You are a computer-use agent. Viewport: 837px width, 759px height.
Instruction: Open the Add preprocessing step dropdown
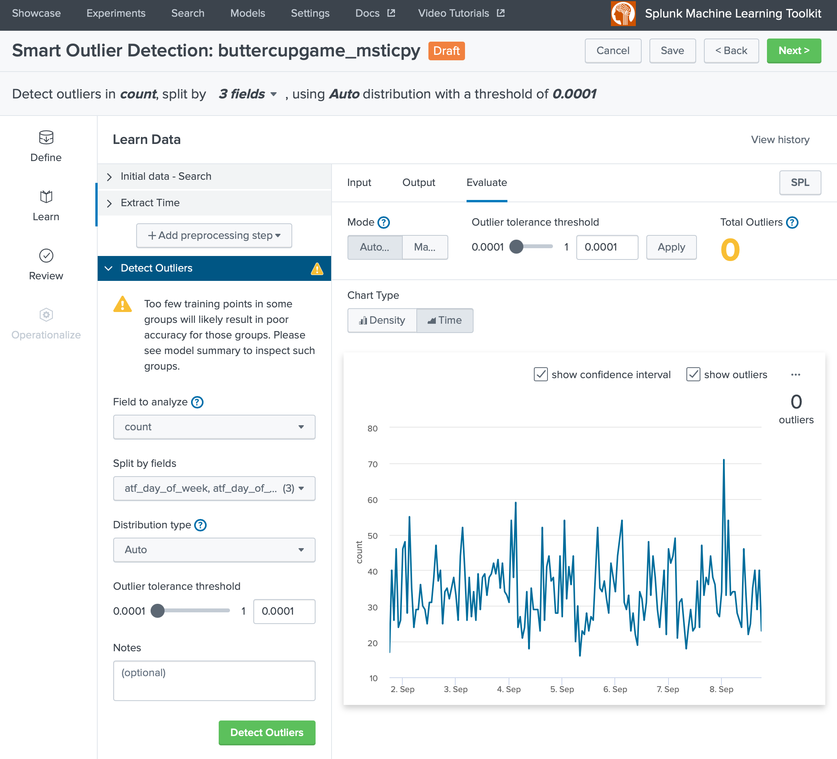(214, 235)
